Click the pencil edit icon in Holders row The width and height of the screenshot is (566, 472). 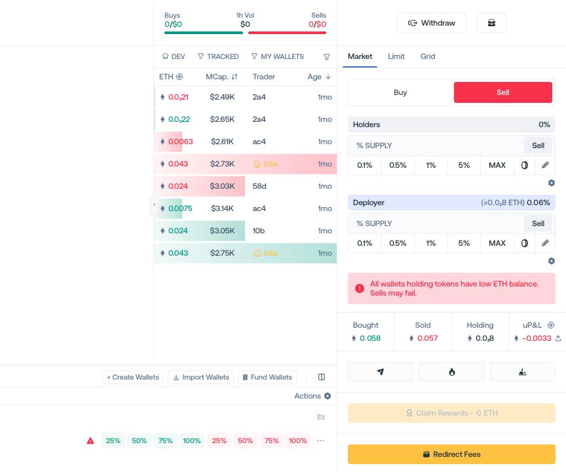point(545,165)
